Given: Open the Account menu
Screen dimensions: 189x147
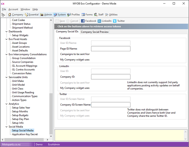Looking at the screenshot, I should pyautogui.click(x=13, y=9).
